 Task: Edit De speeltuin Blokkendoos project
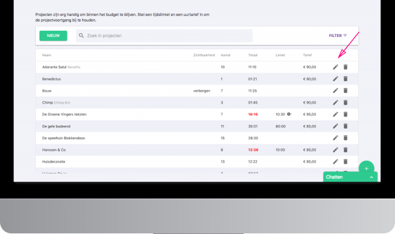click(335, 138)
